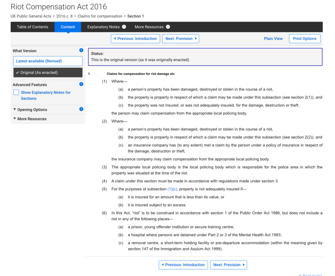
Task: Click help icon beside Opening Options
Action: pyautogui.click(x=81, y=109)
